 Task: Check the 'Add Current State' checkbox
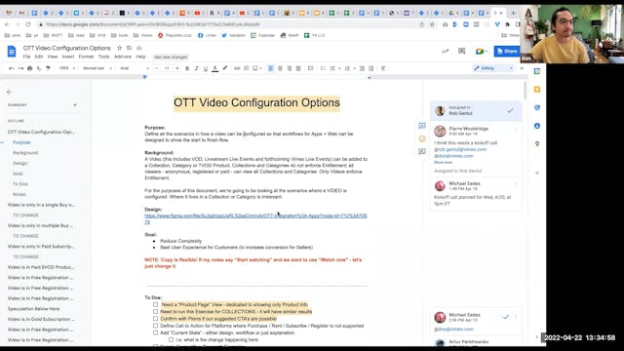pyautogui.click(x=155, y=332)
